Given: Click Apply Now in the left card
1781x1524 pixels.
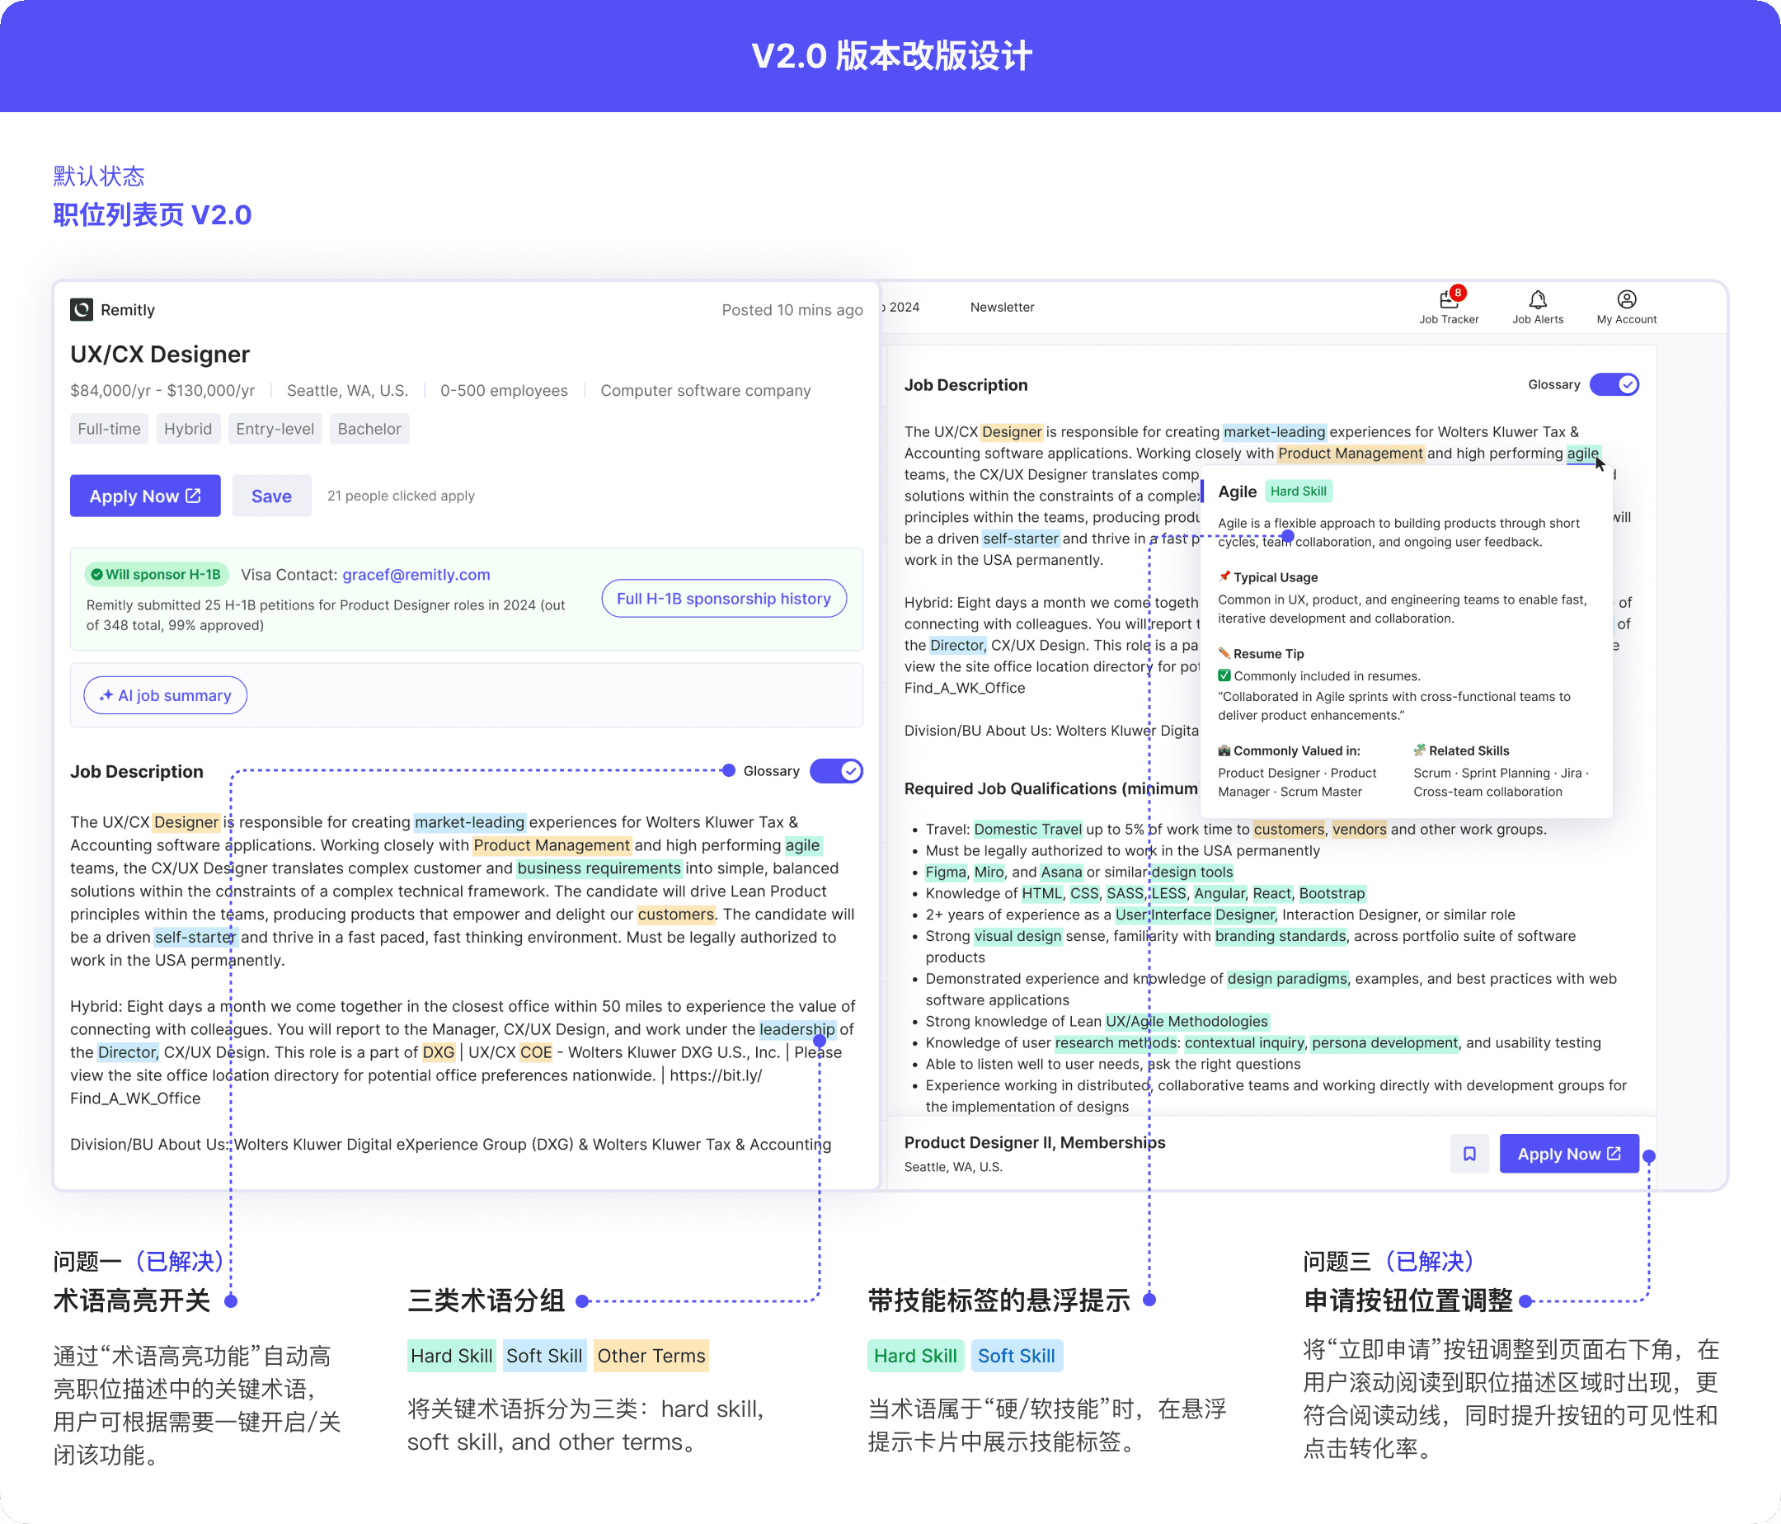Looking at the screenshot, I should point(144,496).
